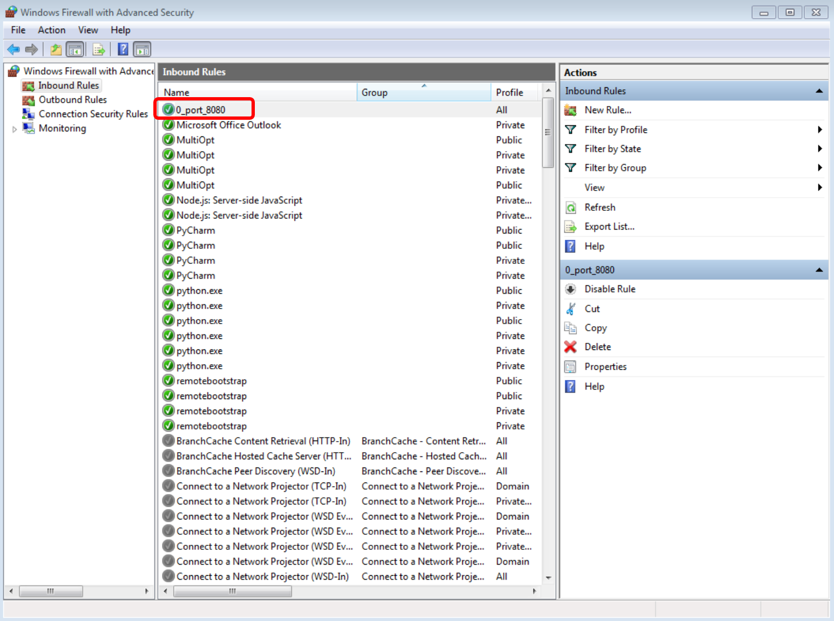
Task: Toggle the Show/Hide Console Tree toolbar icon
Action: (x=75, y=50)
